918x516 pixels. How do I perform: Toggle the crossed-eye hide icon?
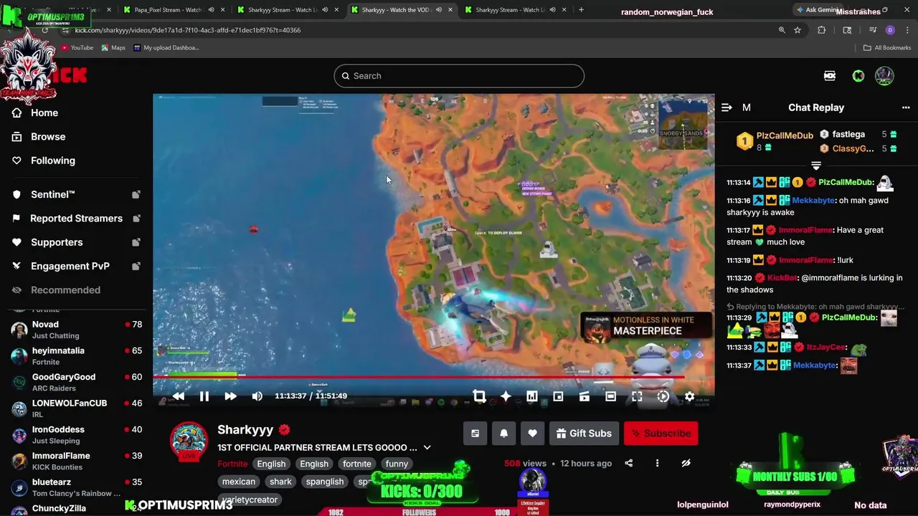686,463
